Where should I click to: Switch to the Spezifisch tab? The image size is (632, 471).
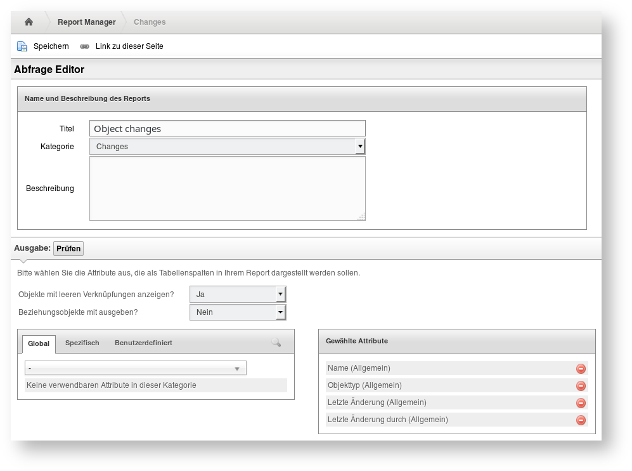[x=82, y=343]
